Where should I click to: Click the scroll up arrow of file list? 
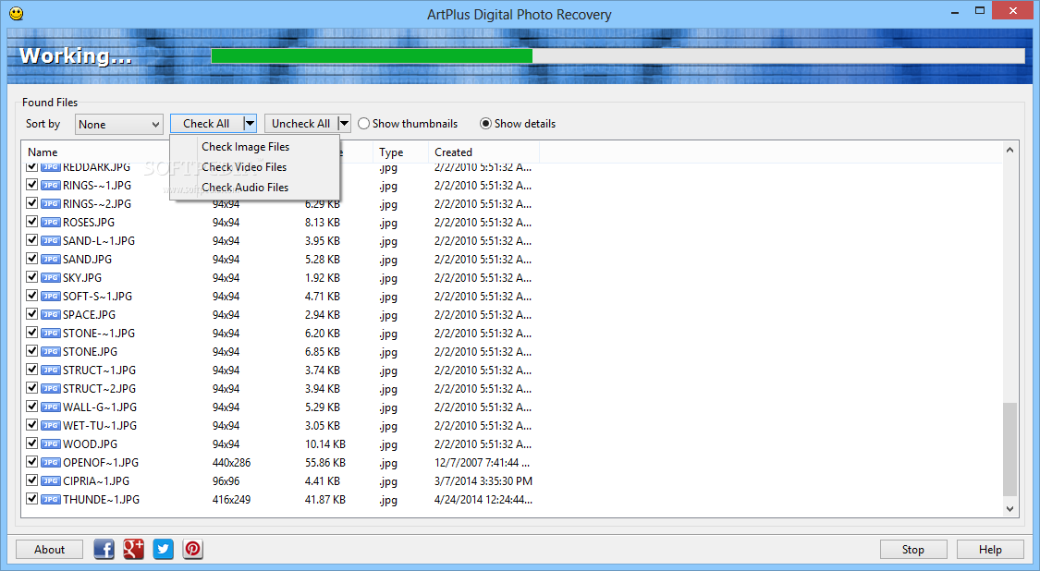tap(1009, 150)
